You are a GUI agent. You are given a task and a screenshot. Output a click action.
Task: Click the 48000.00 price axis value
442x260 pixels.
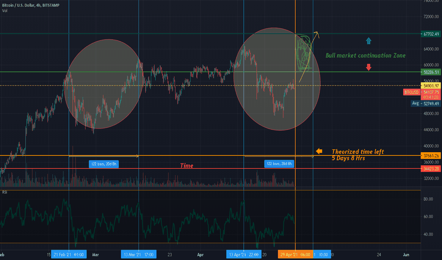431,114
